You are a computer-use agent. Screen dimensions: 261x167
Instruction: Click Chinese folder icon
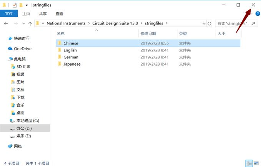[x=60, y=43]
